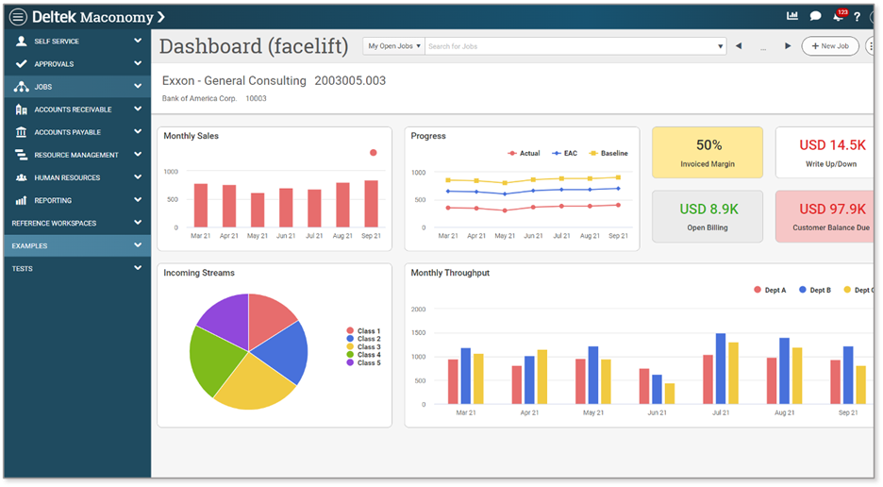The height and width of the screenshot is (487, 883).
Task: Click the Approvals checkmark icon
Action: [22, 63]
